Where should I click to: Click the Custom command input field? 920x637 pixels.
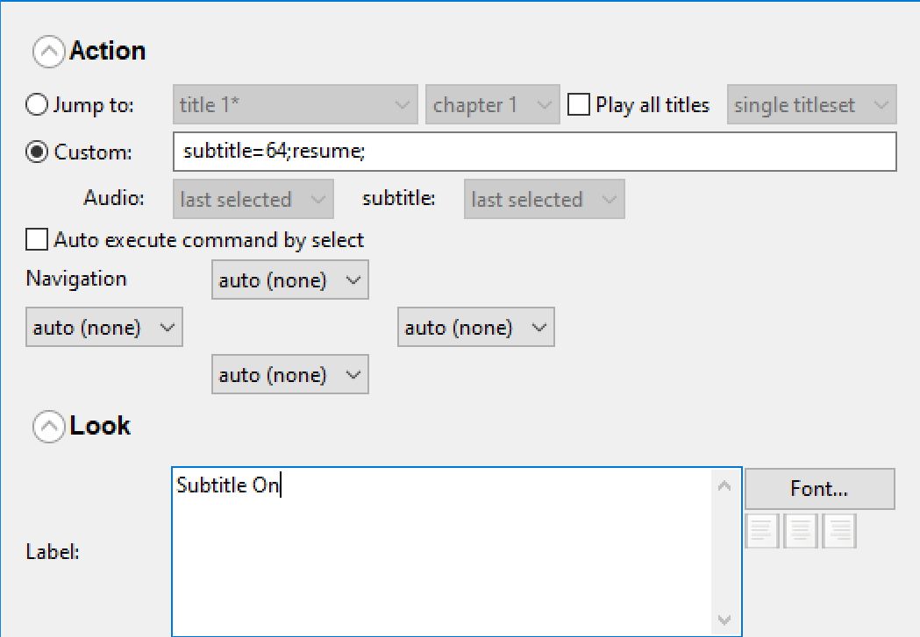click(535, 152)
